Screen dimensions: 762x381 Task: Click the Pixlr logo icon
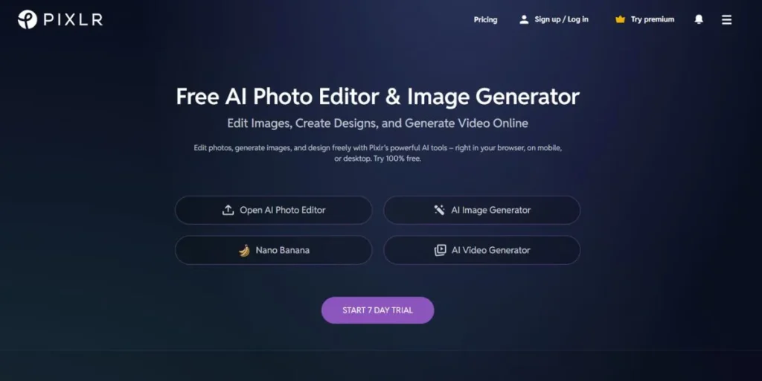(28, 19)
